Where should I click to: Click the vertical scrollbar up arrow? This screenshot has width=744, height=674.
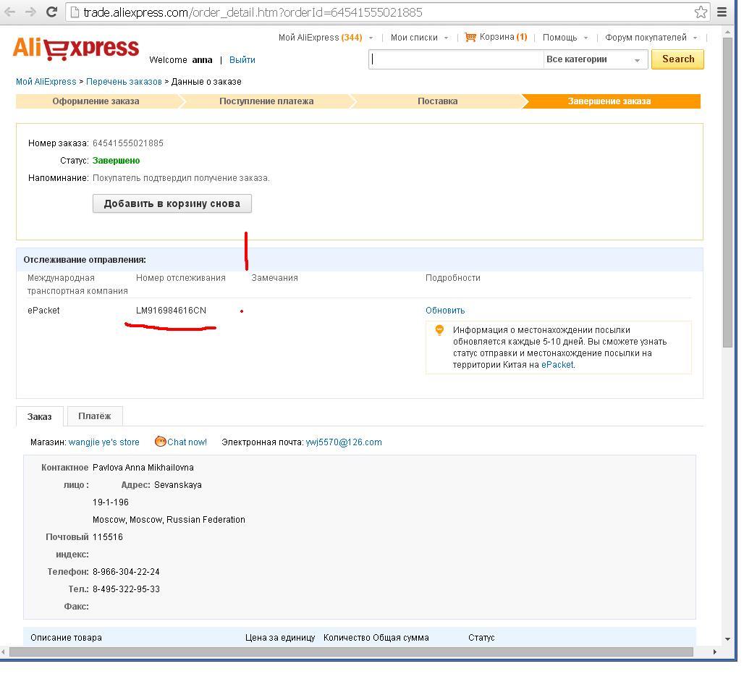coord(727,31)
